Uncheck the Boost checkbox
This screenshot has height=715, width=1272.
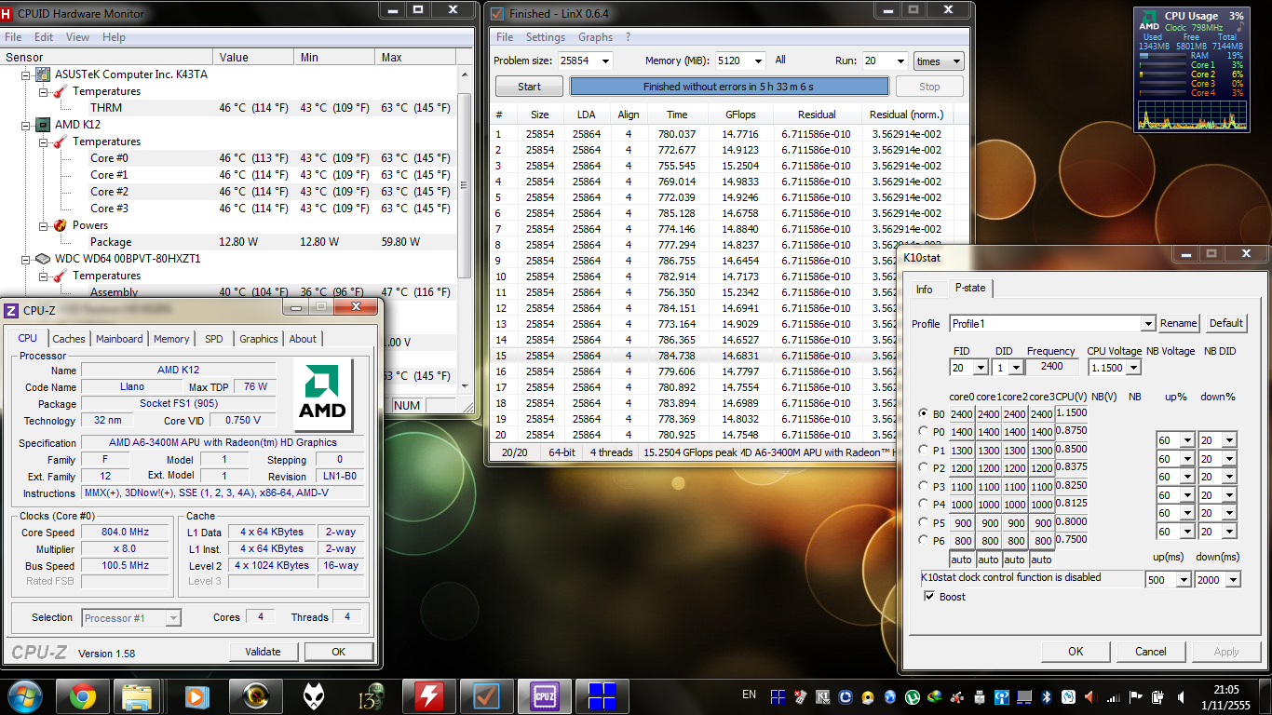coord(929,597)
